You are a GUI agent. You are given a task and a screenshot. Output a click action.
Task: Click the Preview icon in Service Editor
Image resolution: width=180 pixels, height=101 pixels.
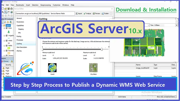[x=94, y=13]
